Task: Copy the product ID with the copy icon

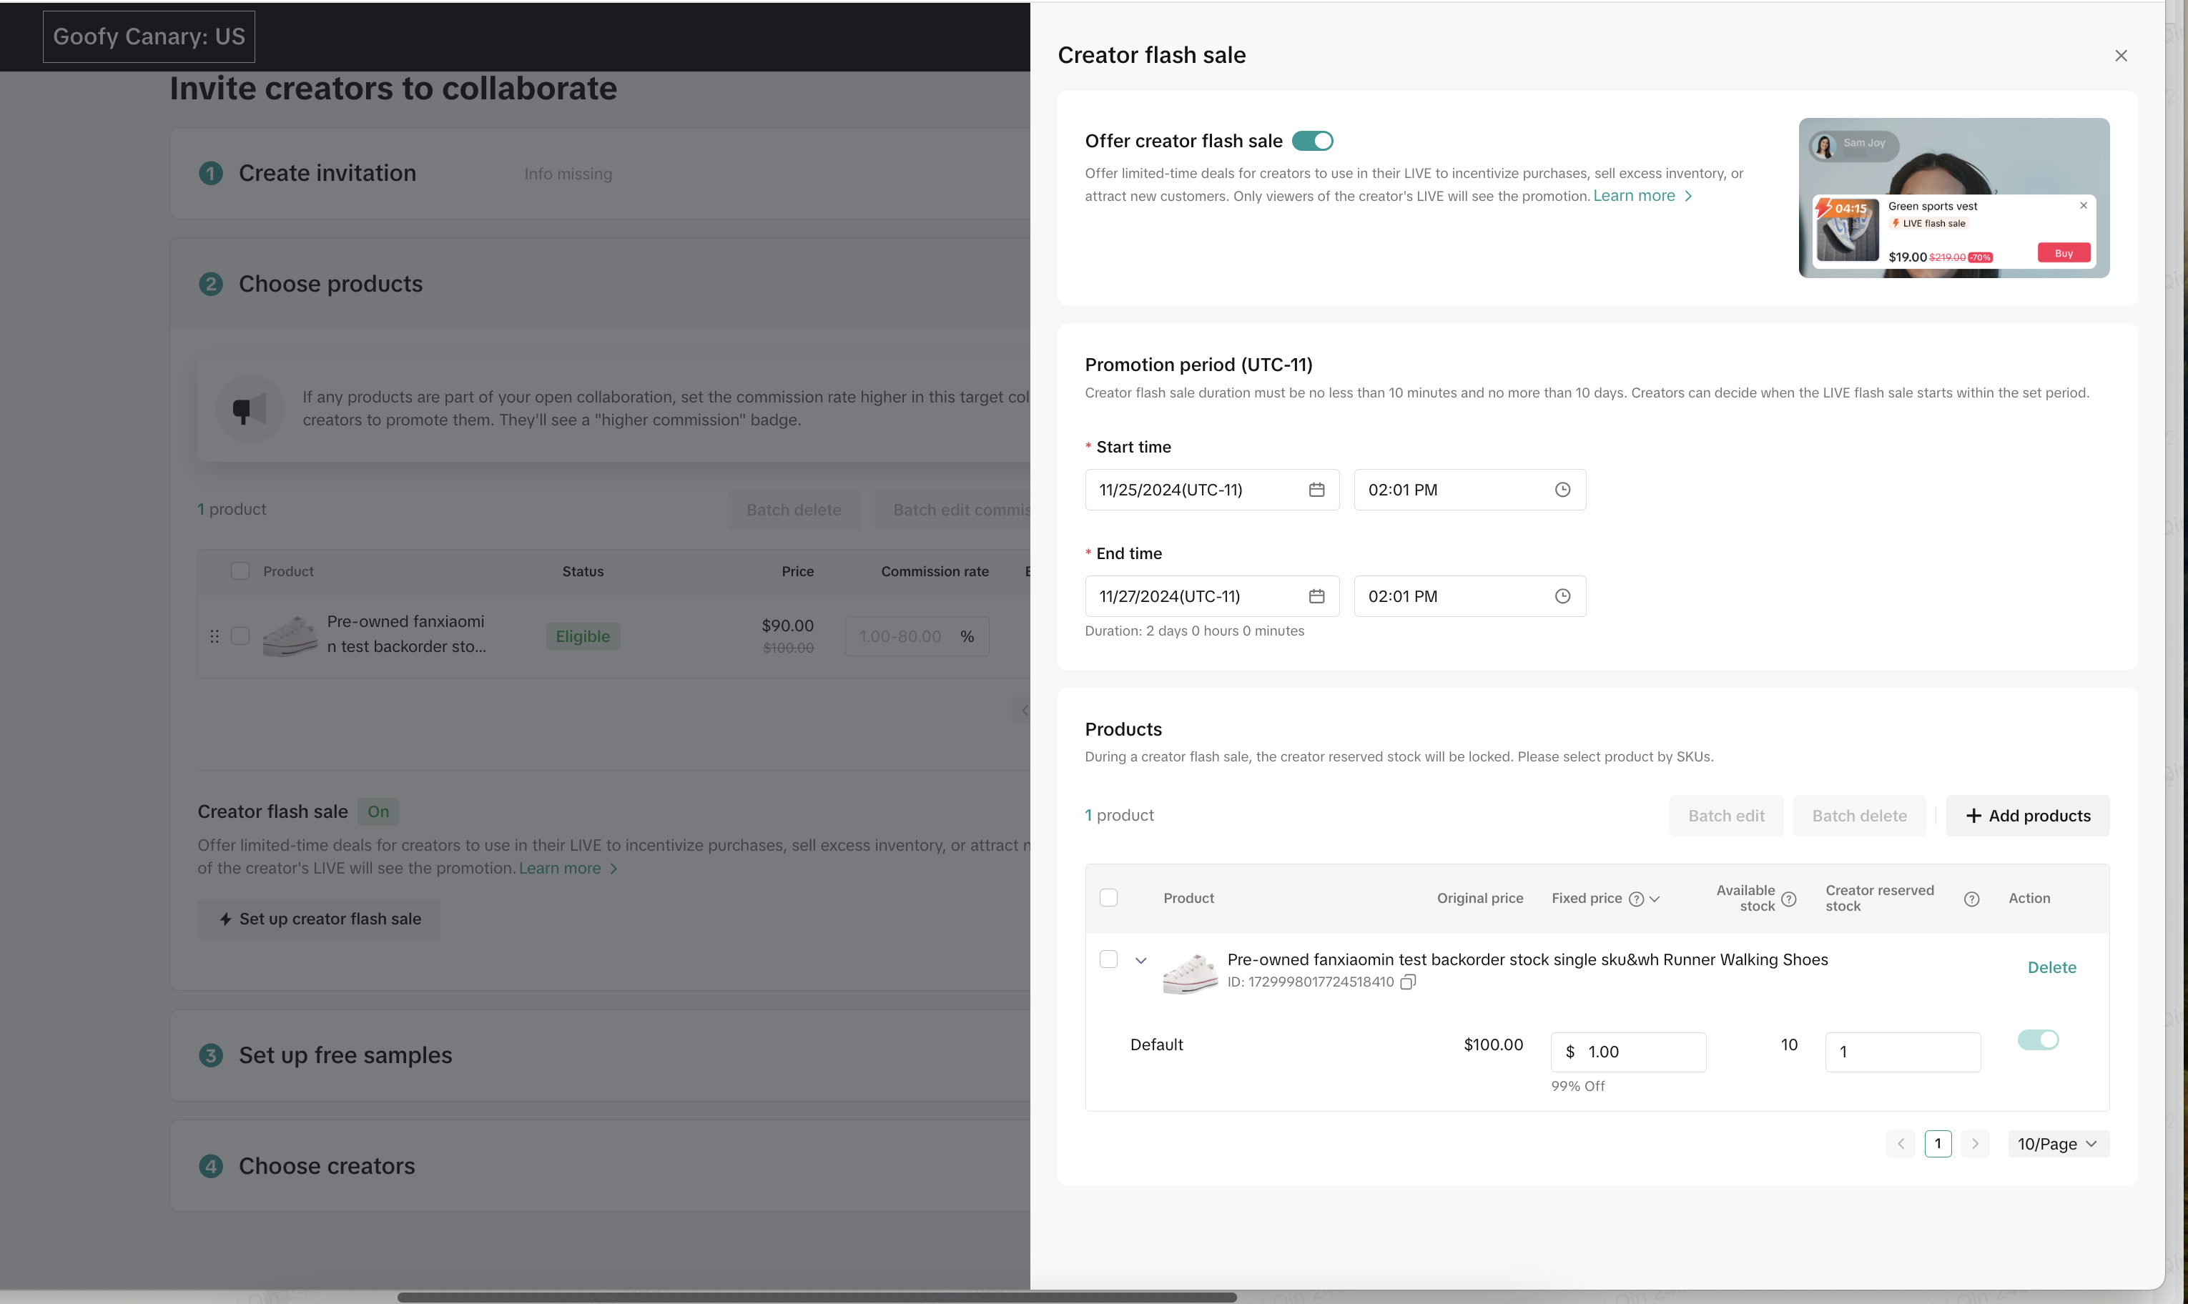Action: point(1408,982)
